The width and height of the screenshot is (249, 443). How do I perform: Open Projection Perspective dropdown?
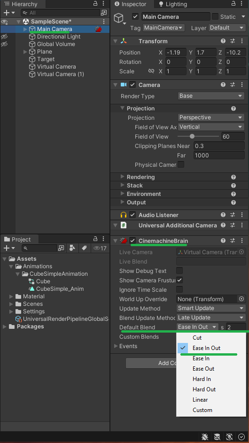click(211, 117)
